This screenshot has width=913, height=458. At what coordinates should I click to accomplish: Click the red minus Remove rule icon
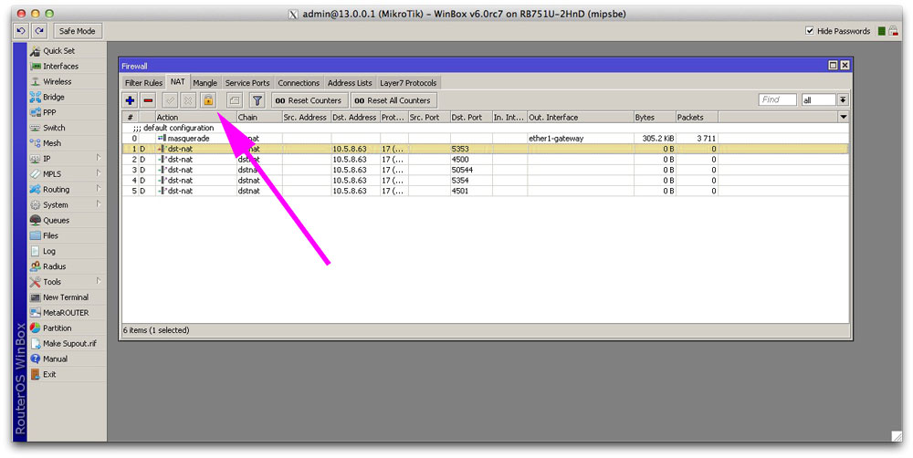point(149,100)
